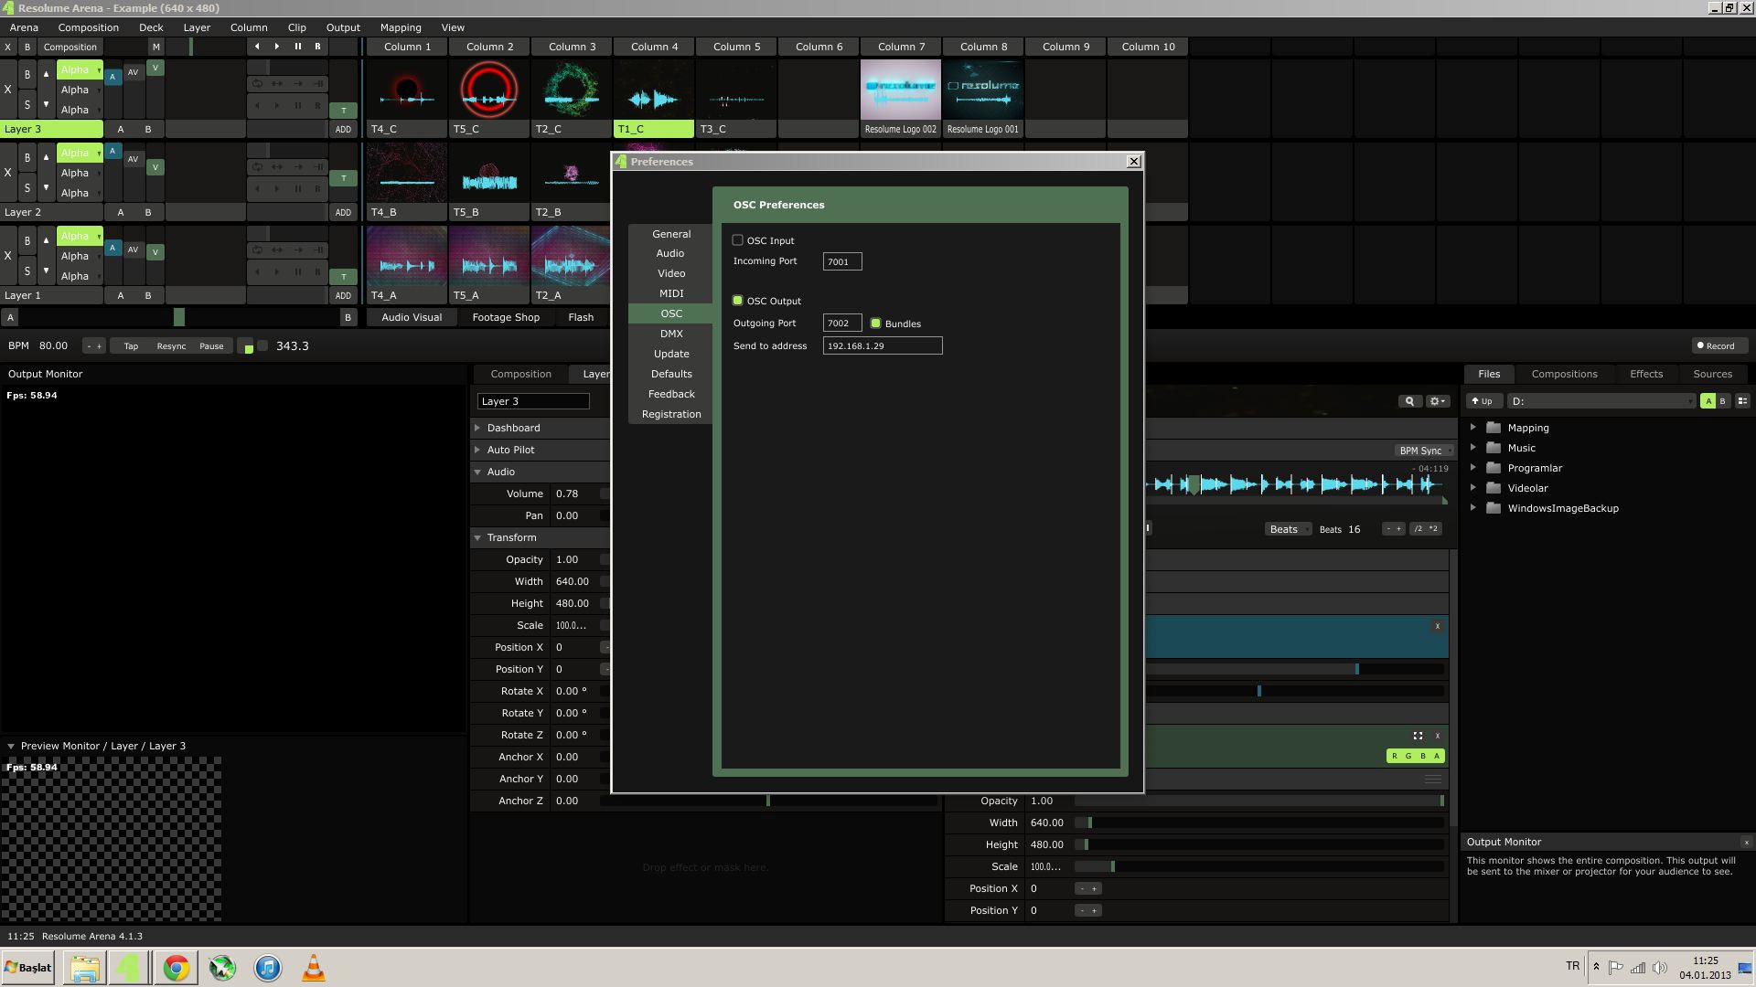Expand the Mapping folder in Files

pos(1472,428)
